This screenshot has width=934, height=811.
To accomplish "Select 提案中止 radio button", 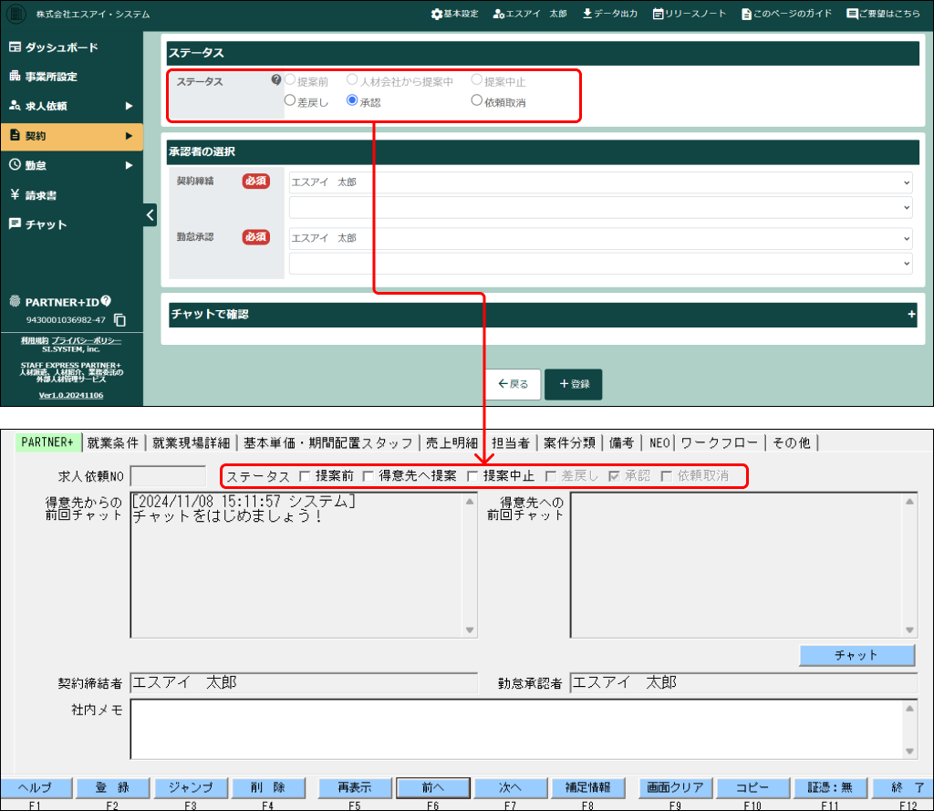I will (476, 79).
